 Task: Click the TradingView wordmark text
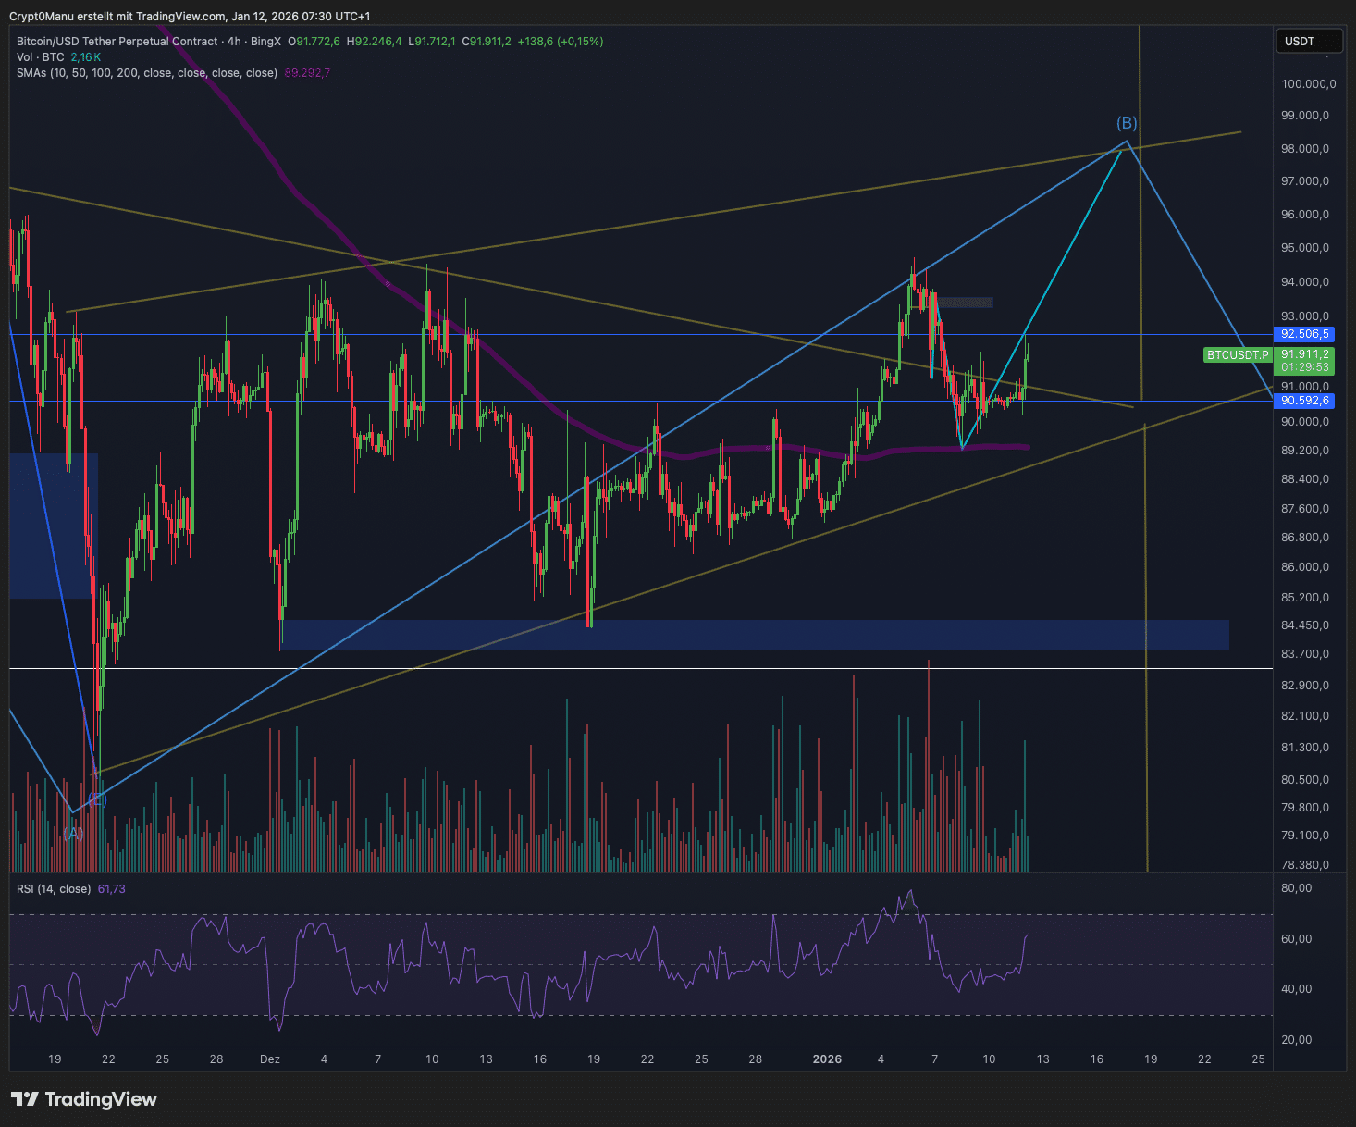pos(101,1099)
